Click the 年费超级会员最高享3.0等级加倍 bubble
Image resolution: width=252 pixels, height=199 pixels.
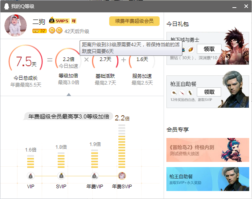[x=68, y=116]
